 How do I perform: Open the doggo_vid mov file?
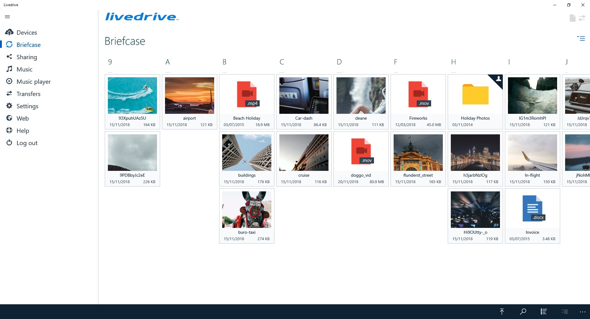click(361, 159)
